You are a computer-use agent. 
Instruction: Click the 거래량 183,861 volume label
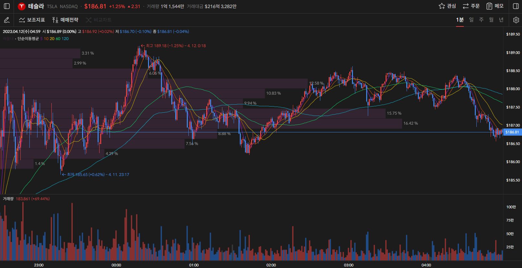point(26,199)
